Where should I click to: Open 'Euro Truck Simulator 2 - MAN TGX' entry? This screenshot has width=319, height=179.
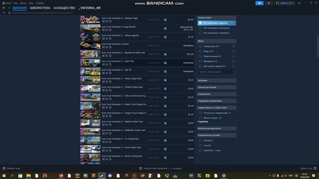click(138, 63)
